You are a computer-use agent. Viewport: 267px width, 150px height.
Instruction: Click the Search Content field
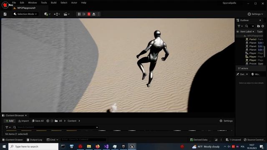click(x=56, y=127)
